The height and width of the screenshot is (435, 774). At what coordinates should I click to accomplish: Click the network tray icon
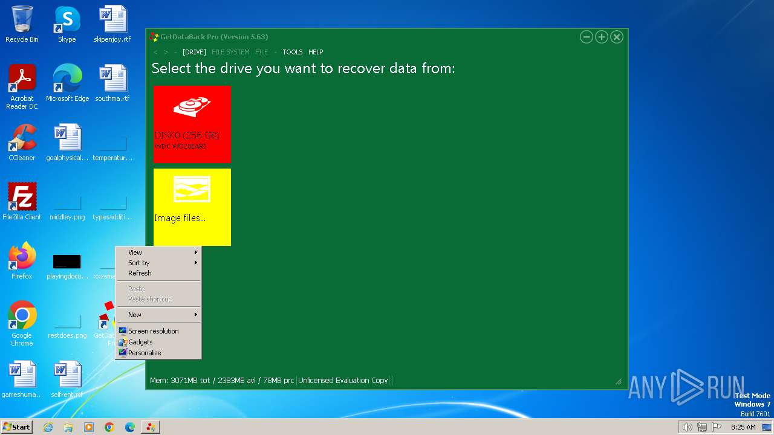[x=702, y=427]
